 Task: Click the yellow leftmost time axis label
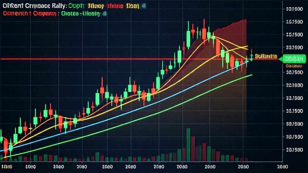(x=7, y=167)
